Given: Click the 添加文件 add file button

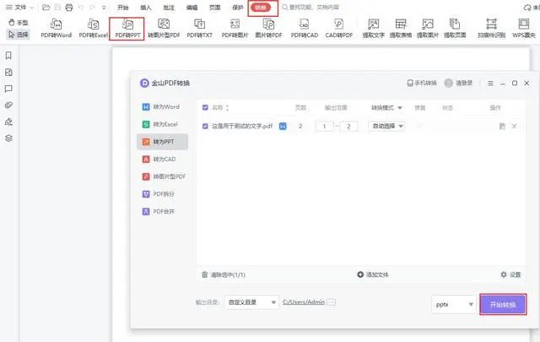Looking at the screenshot, I should click(x=373, y=274).
